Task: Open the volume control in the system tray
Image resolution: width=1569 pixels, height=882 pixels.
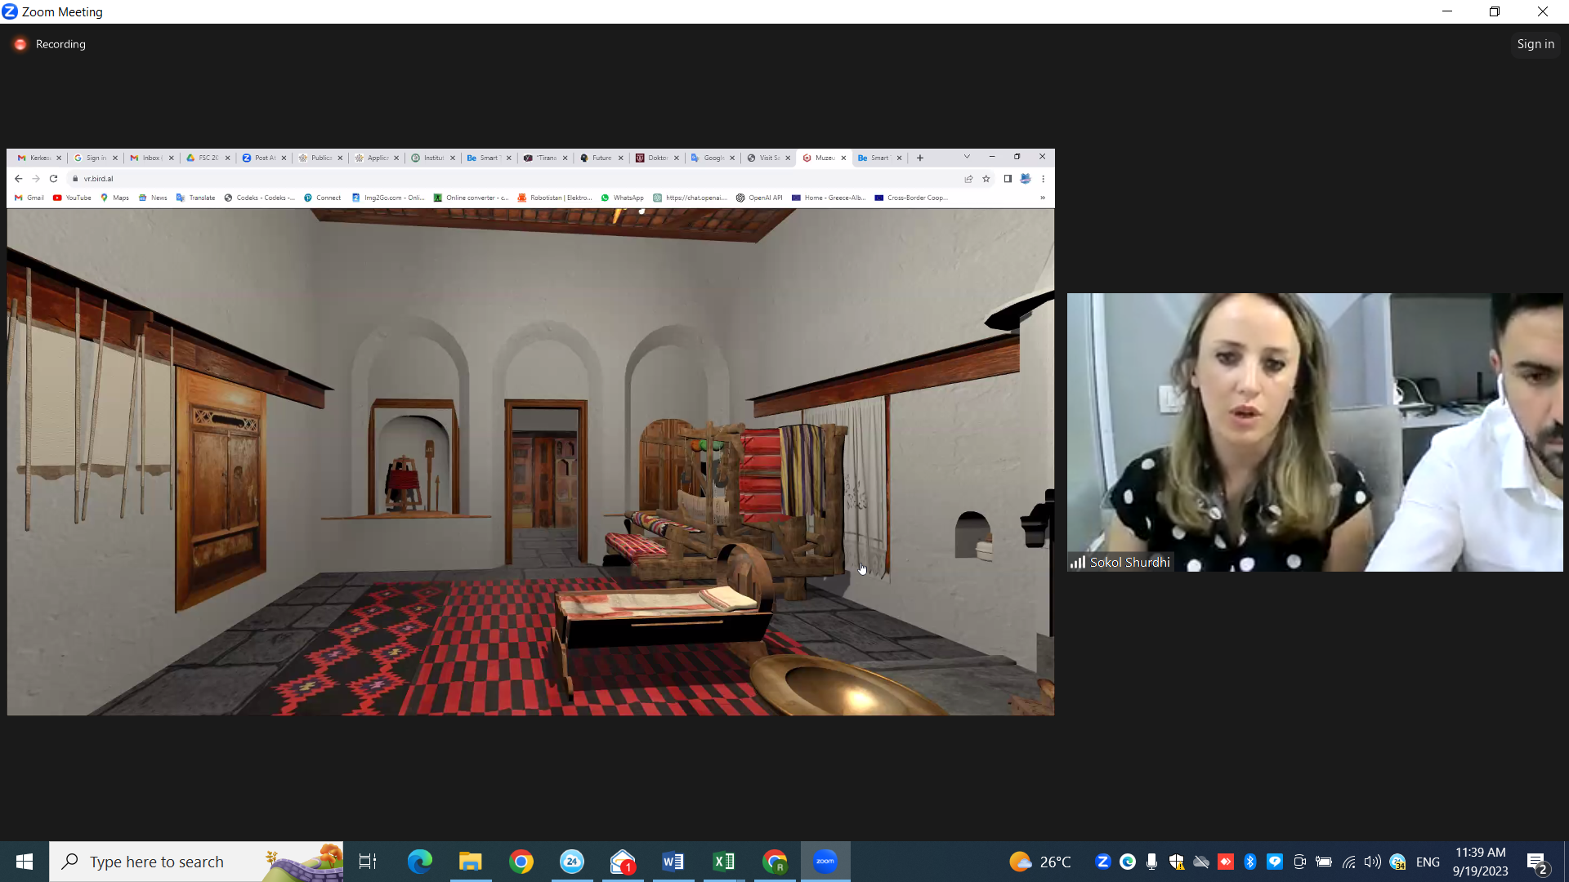Action: pos(1372,862)
